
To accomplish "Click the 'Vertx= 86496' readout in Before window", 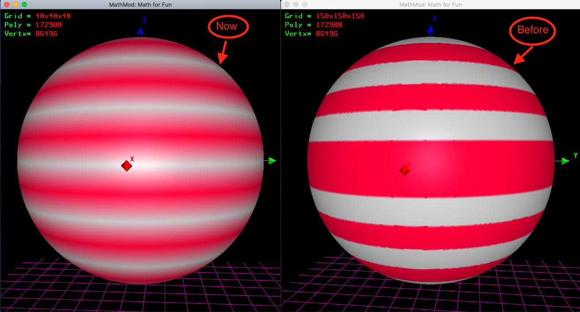I will [314, 33].
